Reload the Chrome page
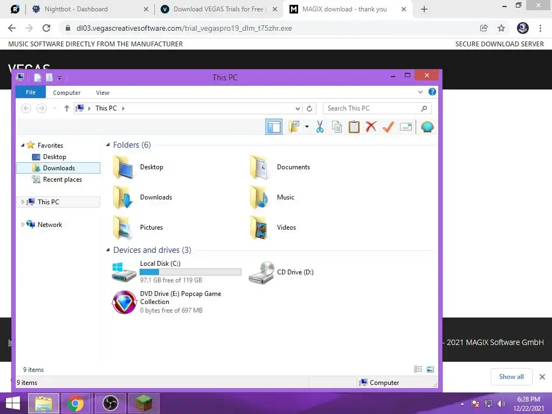This screenshot has width=552, height=414. point(46,28)
